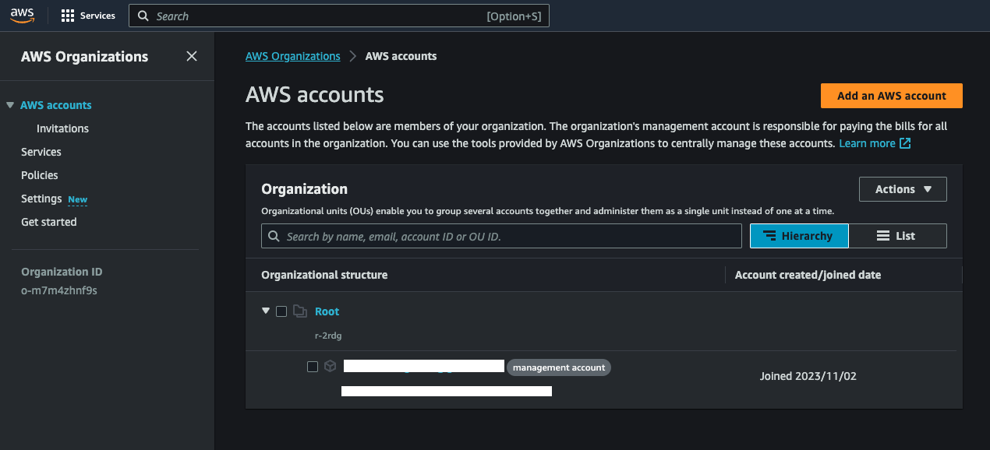Open the Services grid menu
This screenshot has height=450, width=990.
68,16
